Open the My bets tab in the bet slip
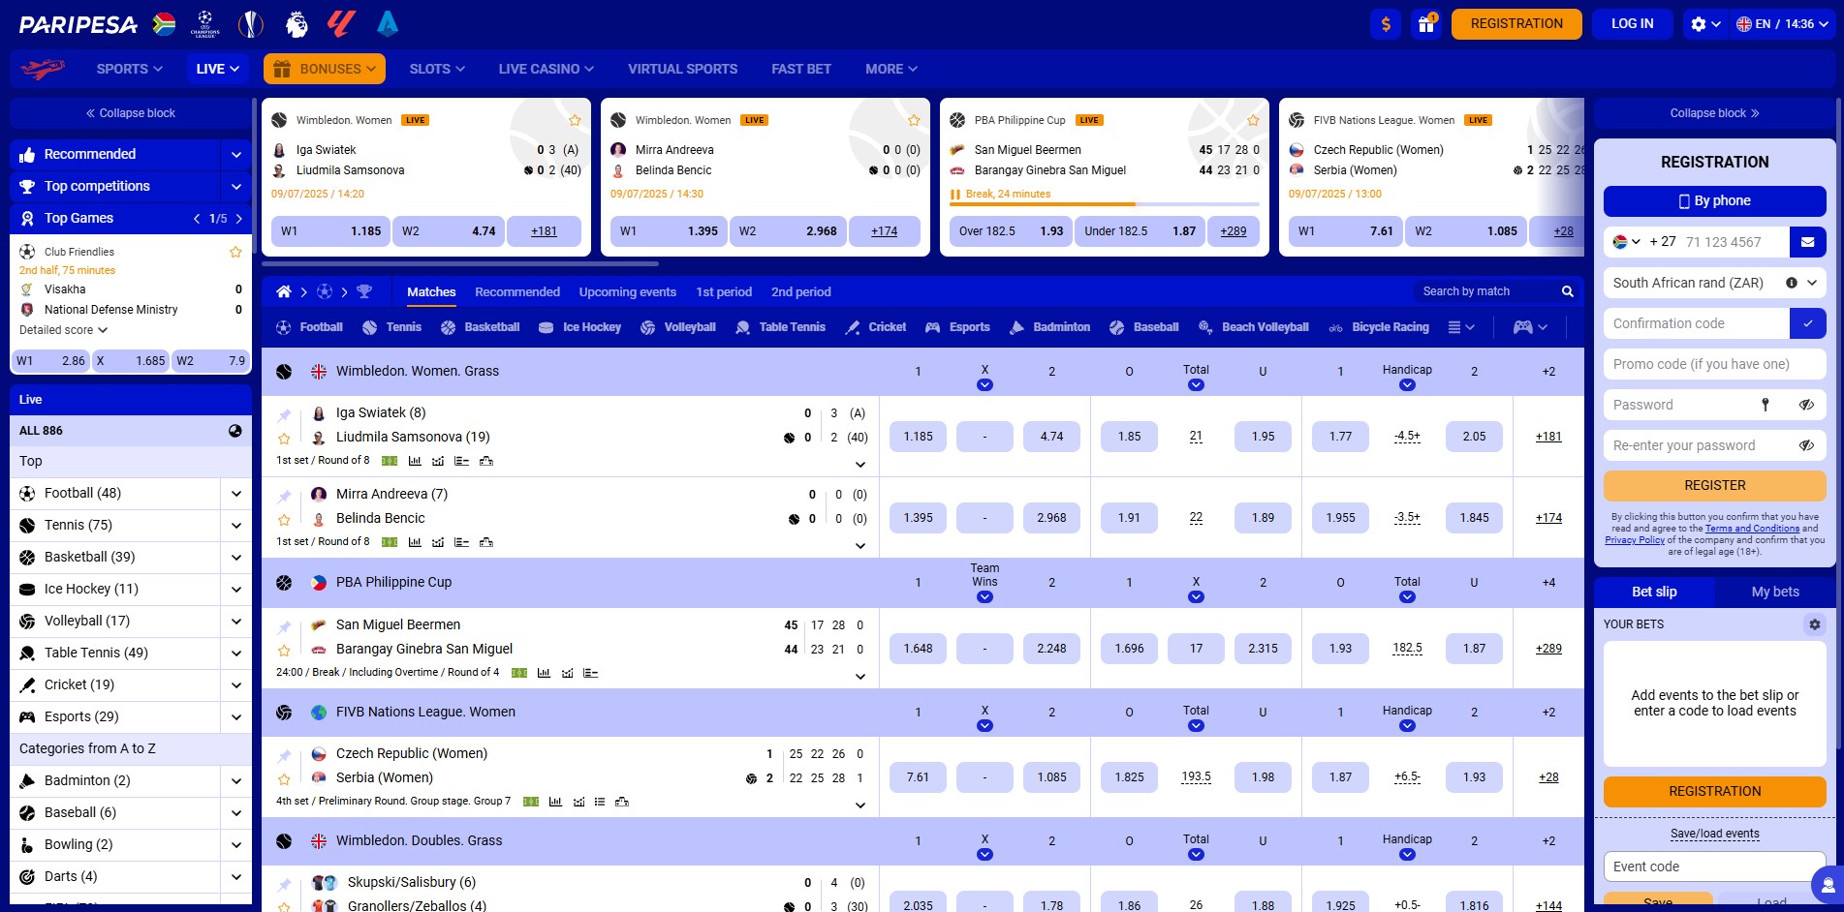The width and height of the screenshot is (1844, 912). point(1775,592)
